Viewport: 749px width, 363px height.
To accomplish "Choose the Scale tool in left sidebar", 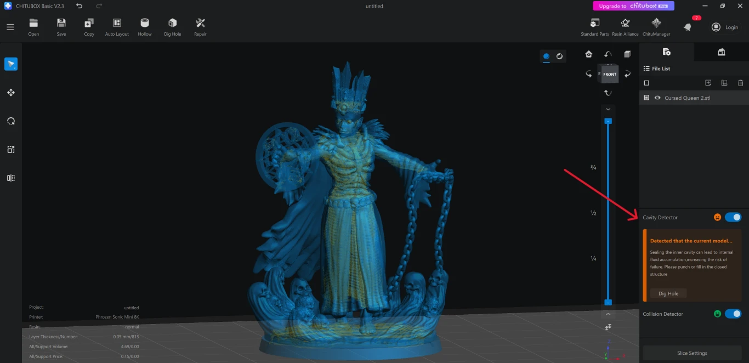I will 11,150.
